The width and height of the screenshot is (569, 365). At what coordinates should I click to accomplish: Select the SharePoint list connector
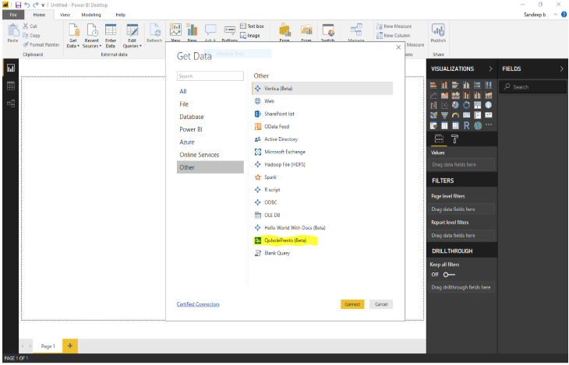(322, 114)
